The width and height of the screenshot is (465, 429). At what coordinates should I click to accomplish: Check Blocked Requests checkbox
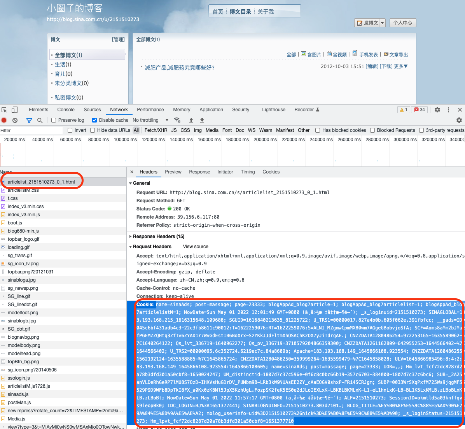pos(372,130)
